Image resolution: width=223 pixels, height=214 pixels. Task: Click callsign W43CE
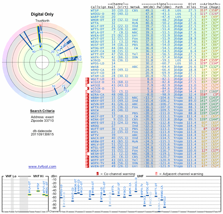point(96,85)
